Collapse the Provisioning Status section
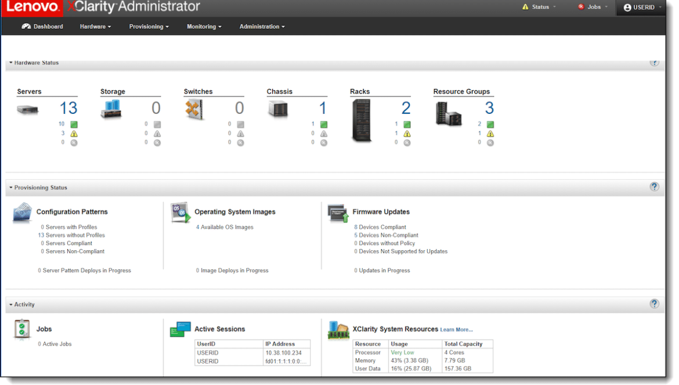The image size is (679, 385). coord(11,188)
